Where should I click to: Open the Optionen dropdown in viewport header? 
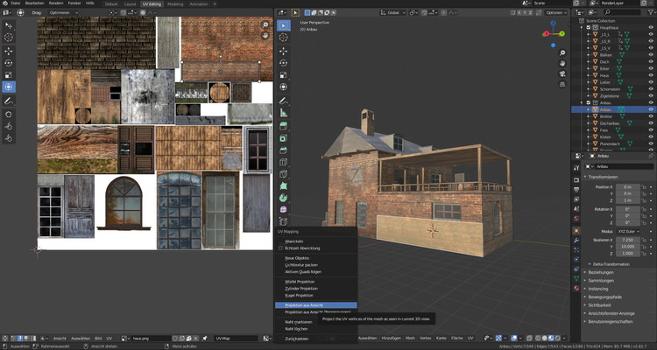(x=555, y=12)
